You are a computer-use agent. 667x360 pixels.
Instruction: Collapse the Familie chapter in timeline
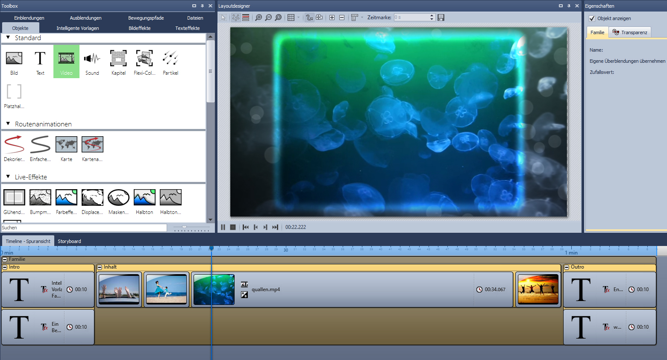(5, 259)
